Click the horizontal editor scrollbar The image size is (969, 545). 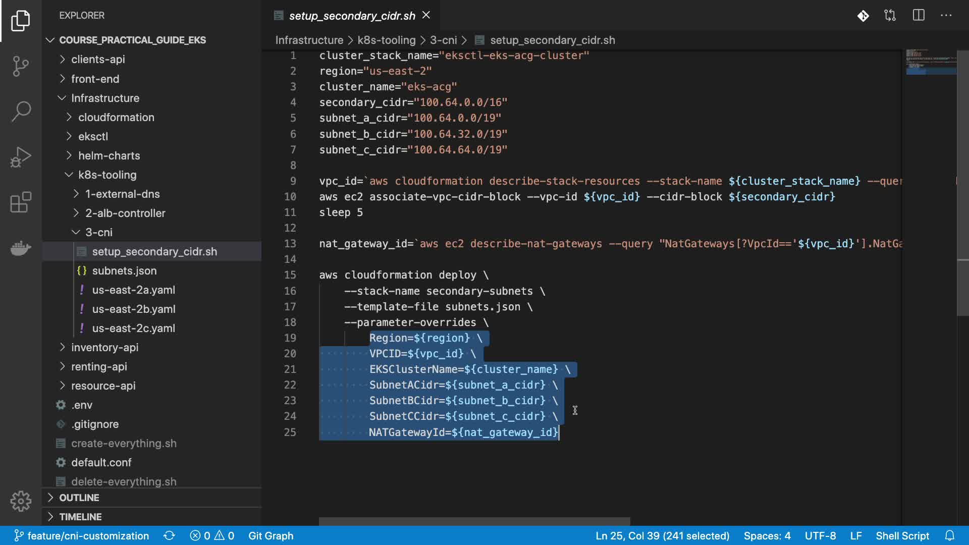pyautogui.click(x=474, y=521)
